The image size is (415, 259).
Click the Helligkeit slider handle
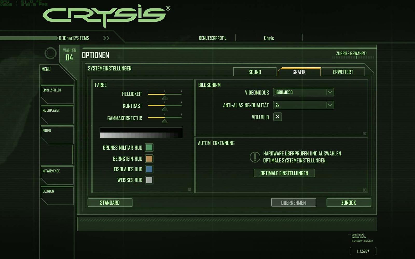(164, 98)
